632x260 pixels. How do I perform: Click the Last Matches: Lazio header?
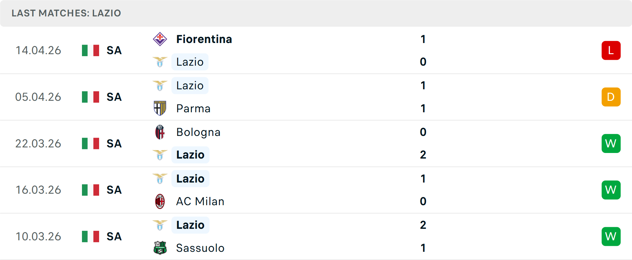[66, 13]
